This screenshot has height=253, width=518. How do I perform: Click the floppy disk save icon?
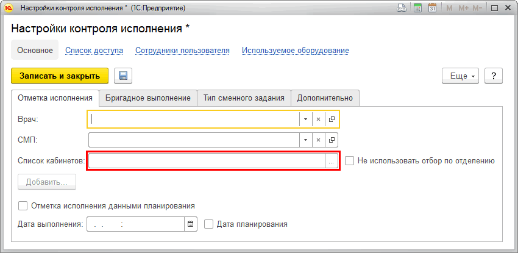pyautogui.click(x=123, y=76)
